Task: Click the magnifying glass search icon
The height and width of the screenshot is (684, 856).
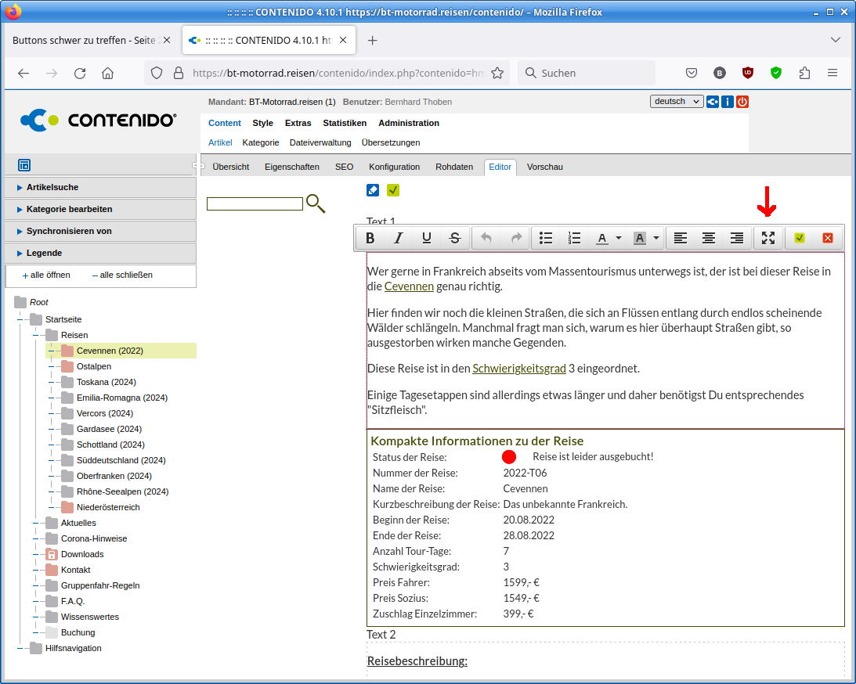Action: pyautogui.click(x=315, y=203)
